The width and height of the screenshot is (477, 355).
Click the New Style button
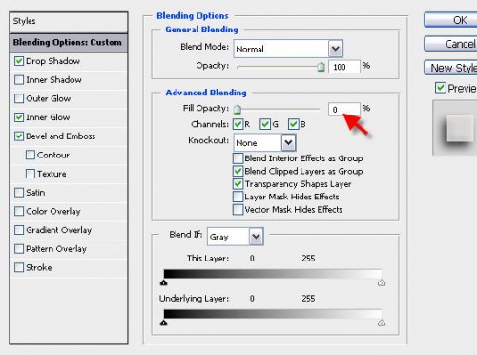(450, 68)
